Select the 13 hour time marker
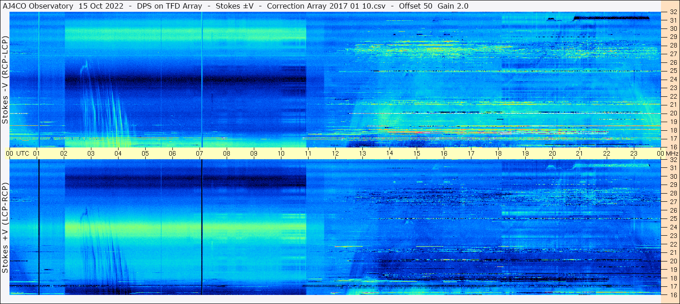This screenshot has width=680, height=304. pyautogui.click(x=362, y=153)
